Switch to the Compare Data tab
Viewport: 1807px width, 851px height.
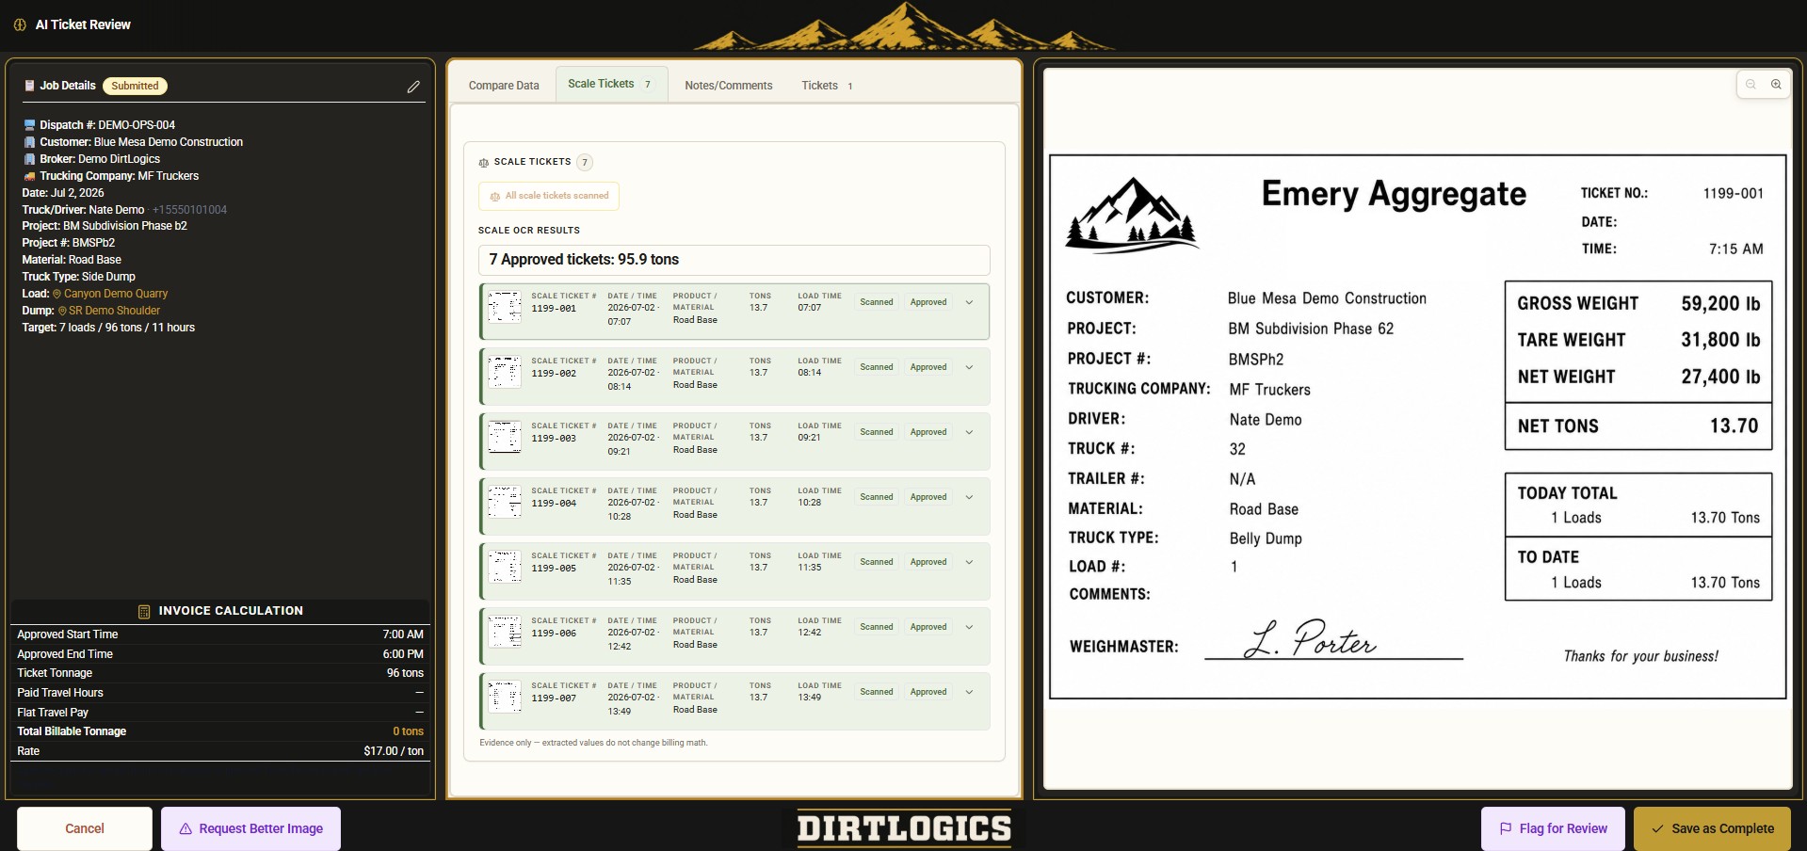tap(504, 86)
